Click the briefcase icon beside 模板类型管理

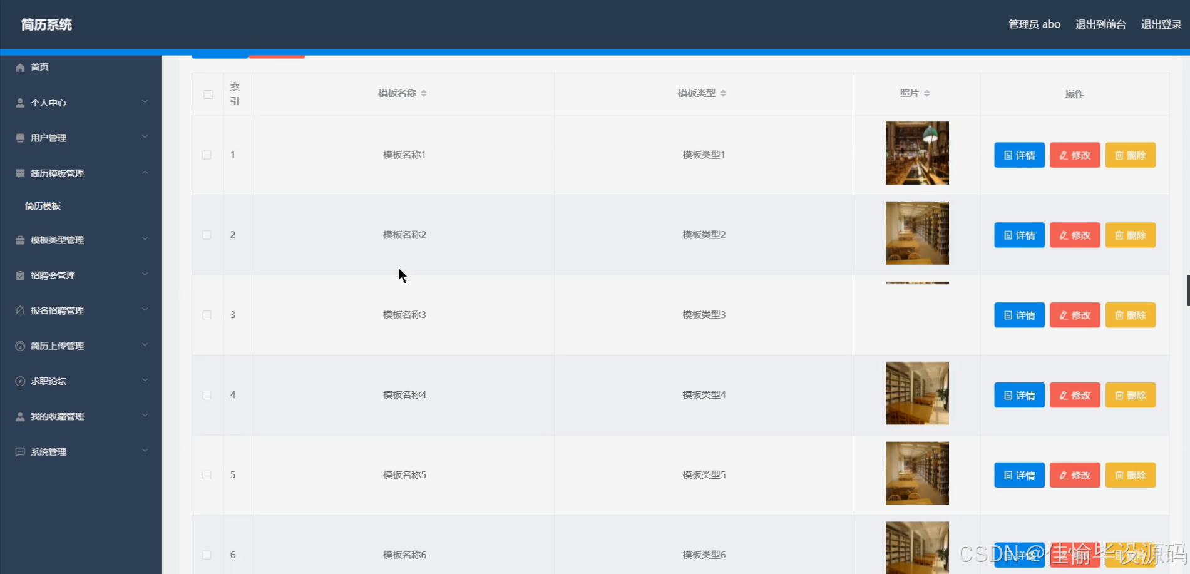20,240
